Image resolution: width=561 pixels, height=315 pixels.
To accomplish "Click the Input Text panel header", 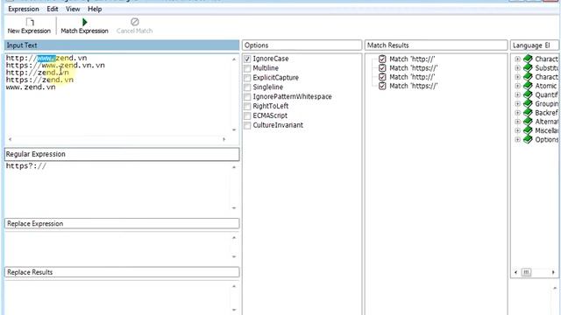I will [122, 45].
